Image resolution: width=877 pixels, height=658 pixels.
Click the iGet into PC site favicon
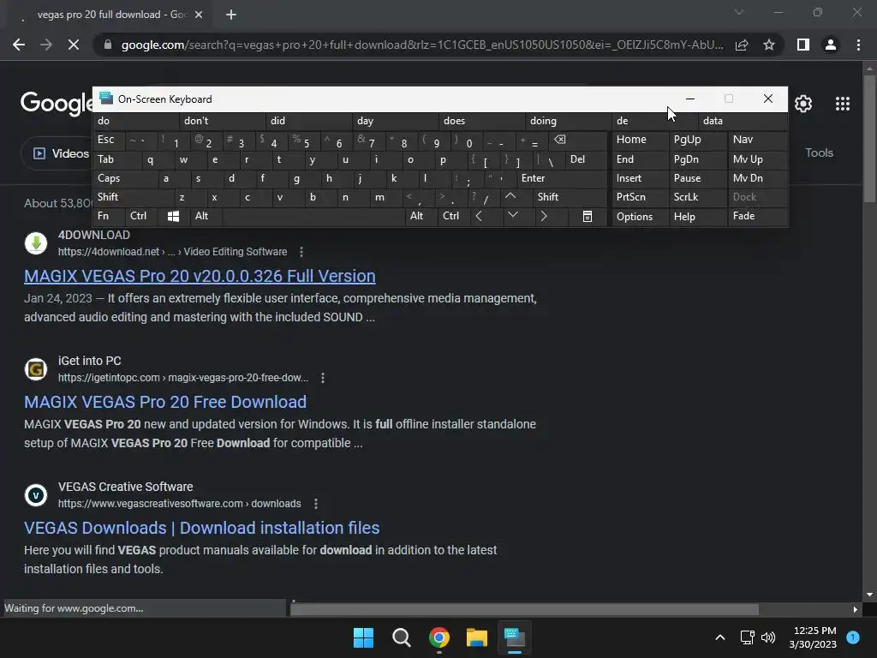pos(36,369)
